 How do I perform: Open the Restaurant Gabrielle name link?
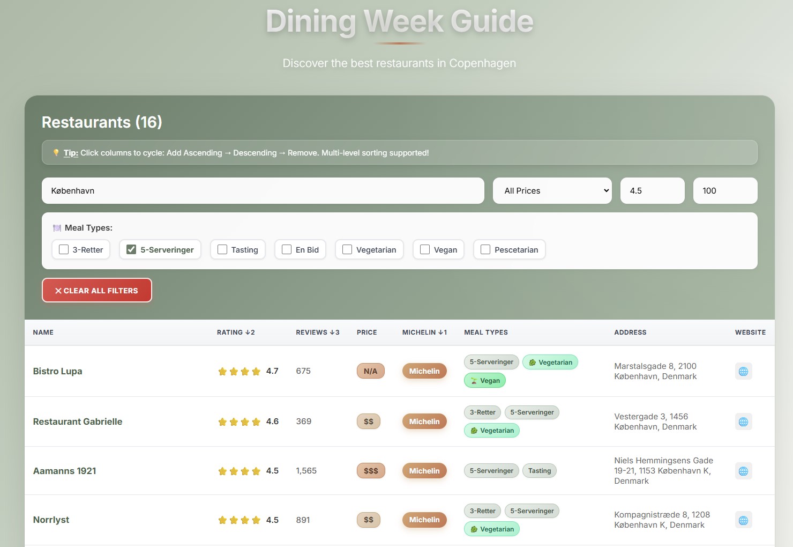click(x=78, y=422)
